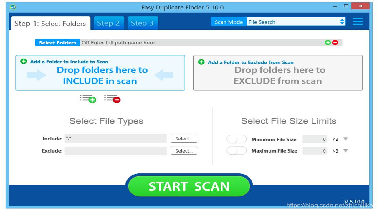Click green plus beside Add Folder to Exclude
The width and height of the screenshot is (377, 212).
201,62
